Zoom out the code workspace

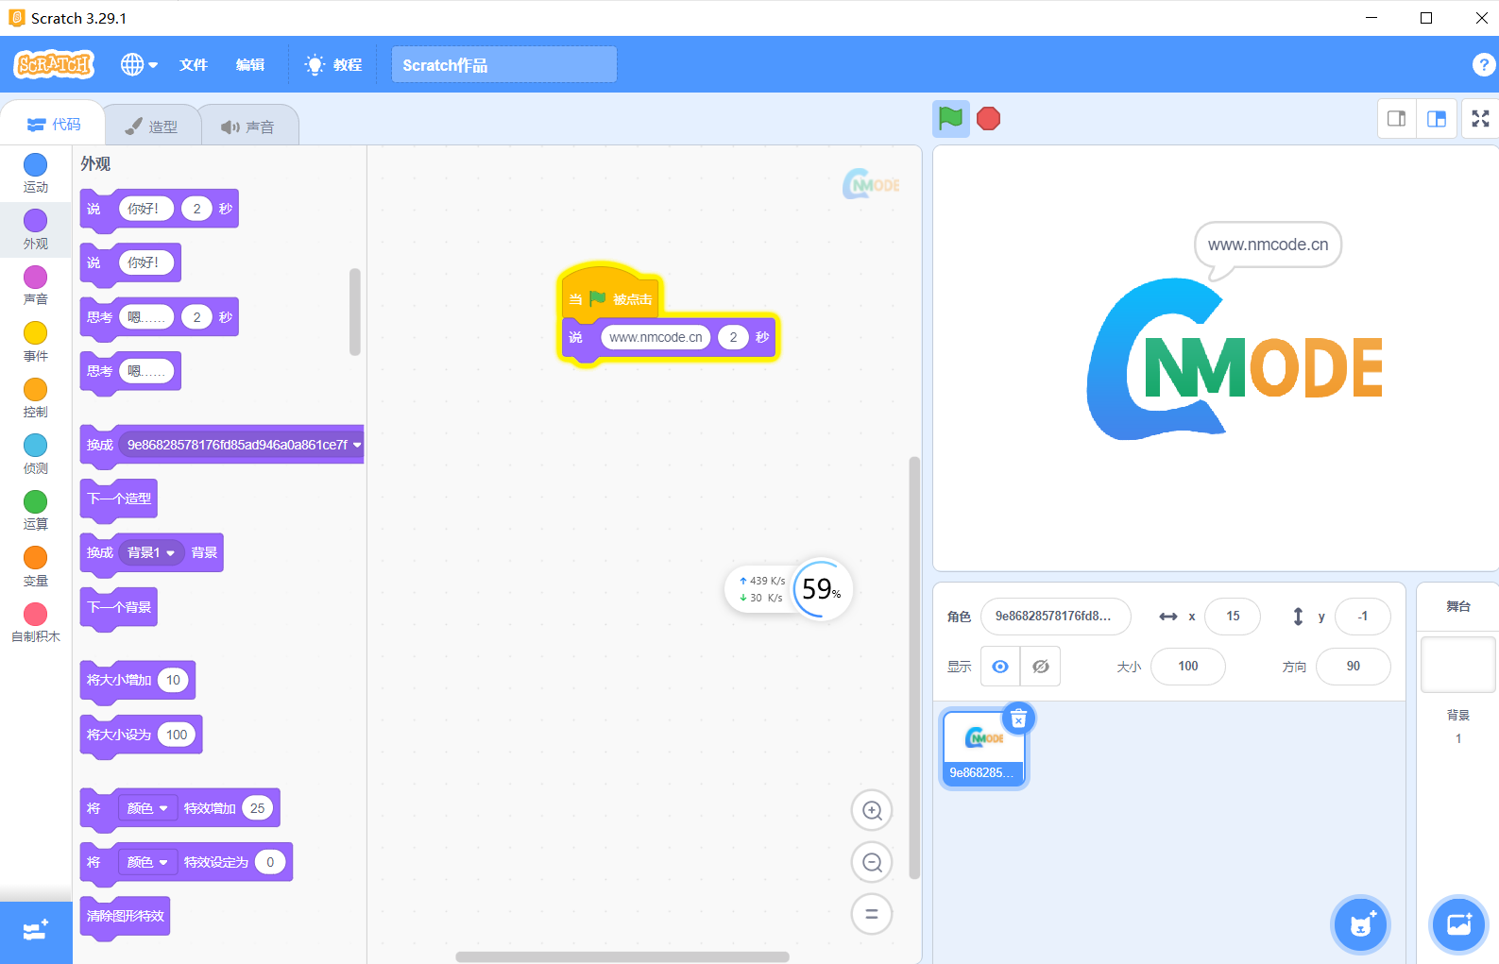click(872, 862)
